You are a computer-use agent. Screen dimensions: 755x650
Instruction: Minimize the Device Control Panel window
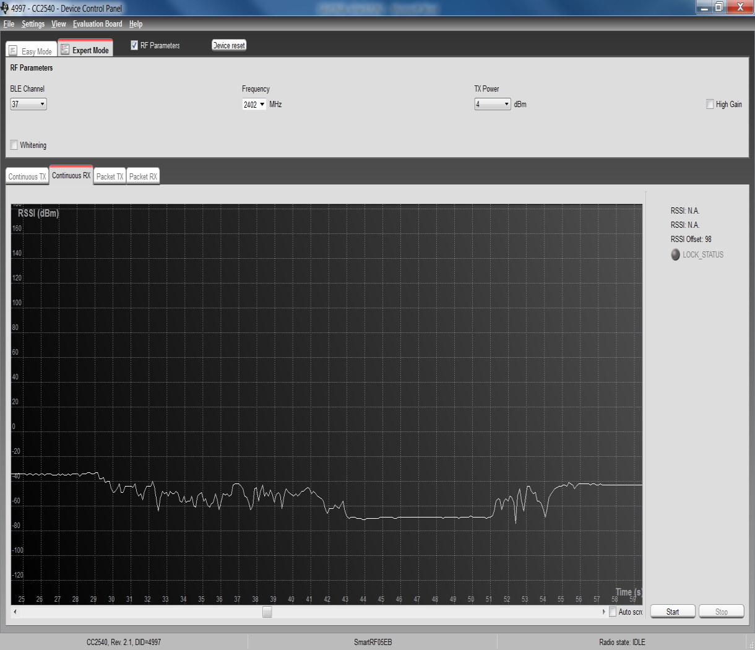click(x=704, y=7)
